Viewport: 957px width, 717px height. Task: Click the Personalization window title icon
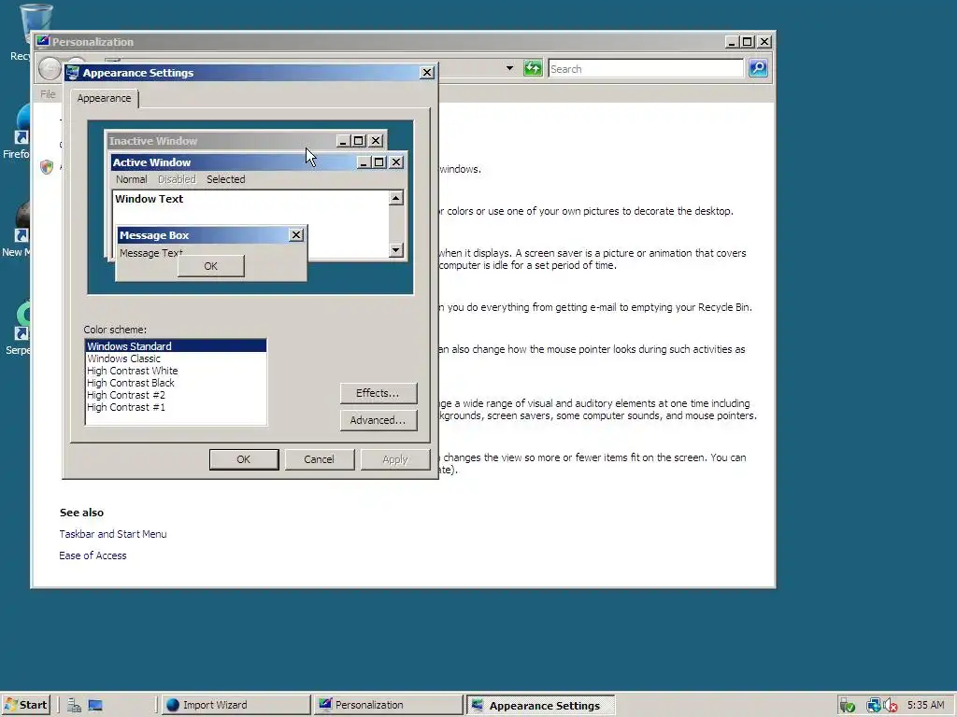pyautogui.click(x=42, y=41)
